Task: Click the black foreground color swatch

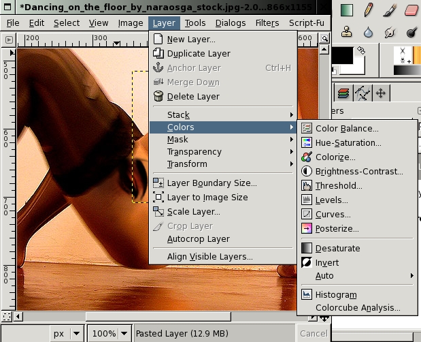Action: click(x=342, y=55)
